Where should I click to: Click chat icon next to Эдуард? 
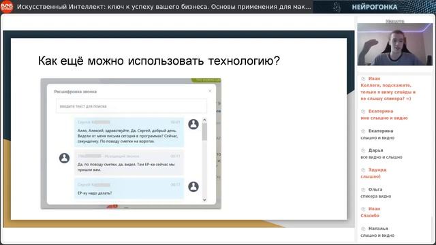(x=363, y=170)
